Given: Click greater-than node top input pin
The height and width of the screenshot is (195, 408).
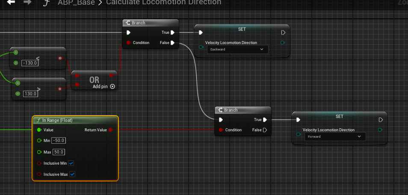Looking at the screenshot, I should [18, 83].
